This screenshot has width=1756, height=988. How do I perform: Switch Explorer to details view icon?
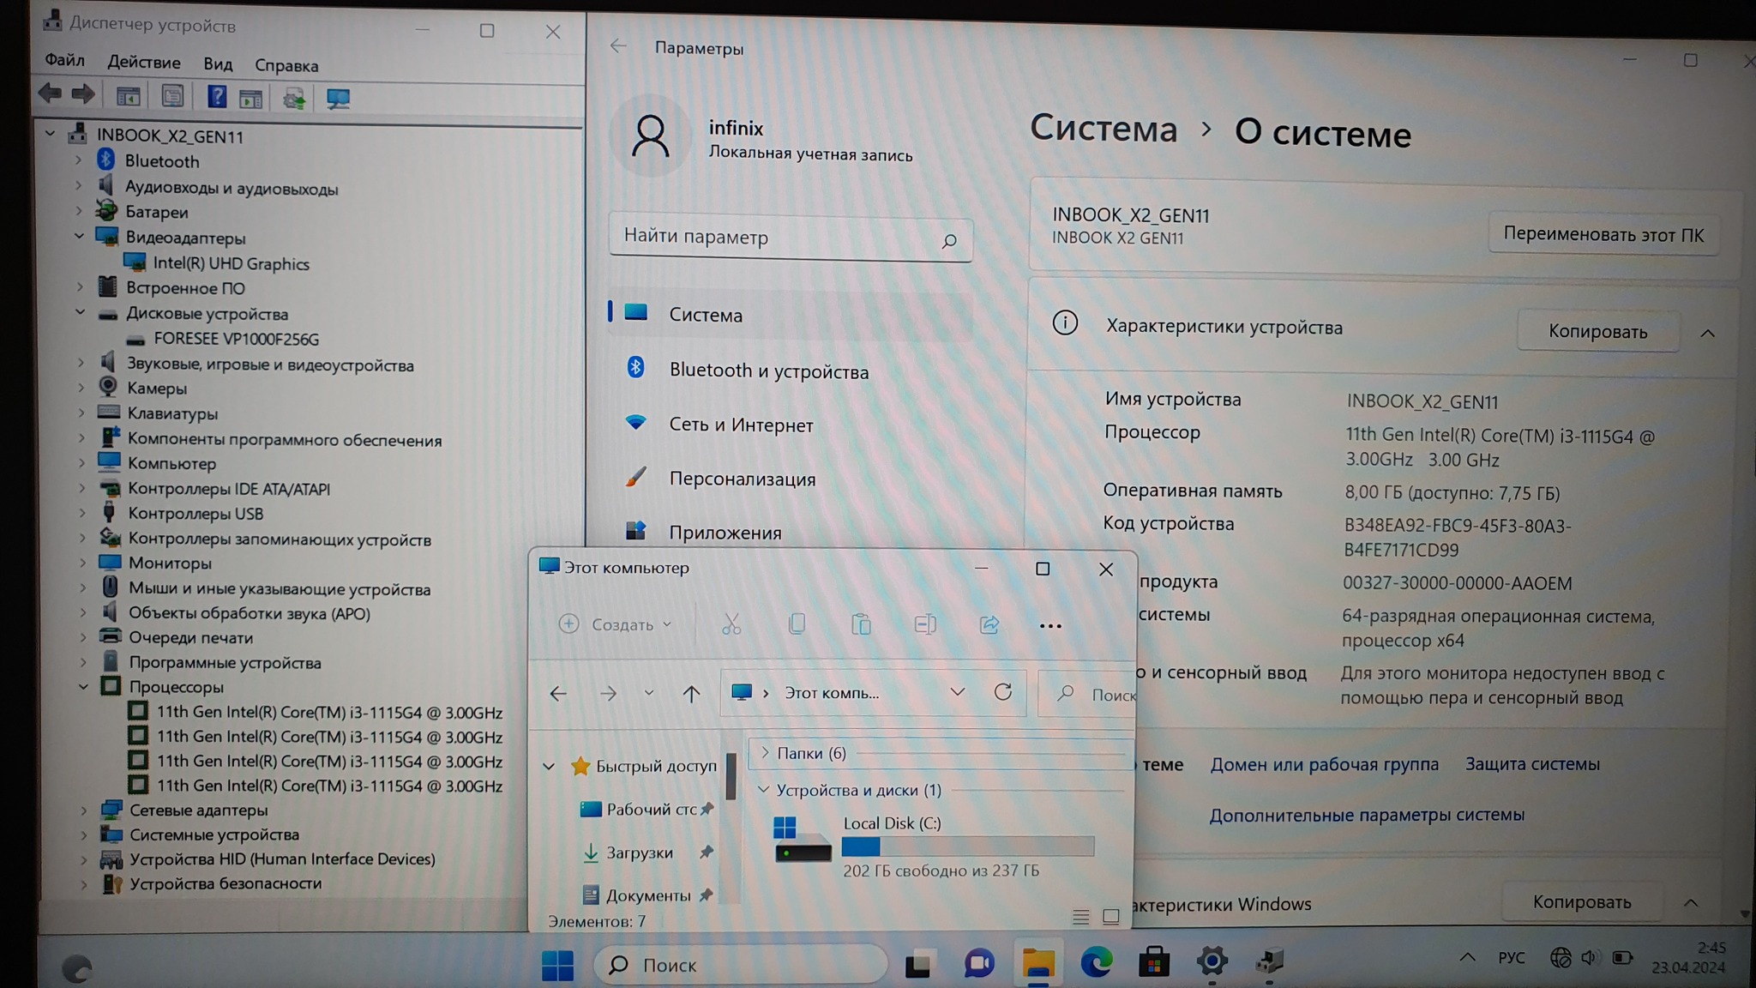(x=1080, y=917)
